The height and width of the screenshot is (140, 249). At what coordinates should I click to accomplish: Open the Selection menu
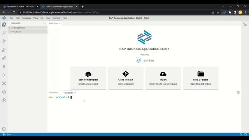coord(26,18)
